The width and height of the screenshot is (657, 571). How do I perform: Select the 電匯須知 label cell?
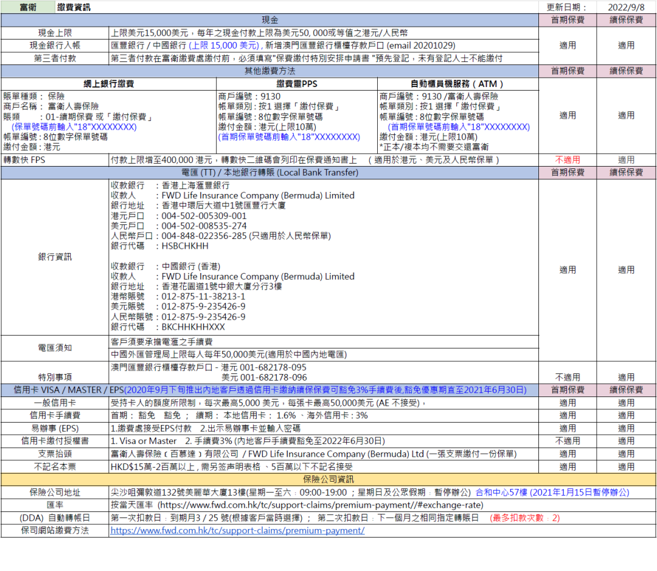(x=55, y=348)
